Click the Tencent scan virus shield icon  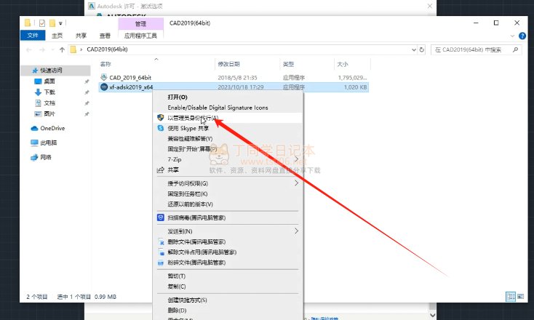pos(161,217)
